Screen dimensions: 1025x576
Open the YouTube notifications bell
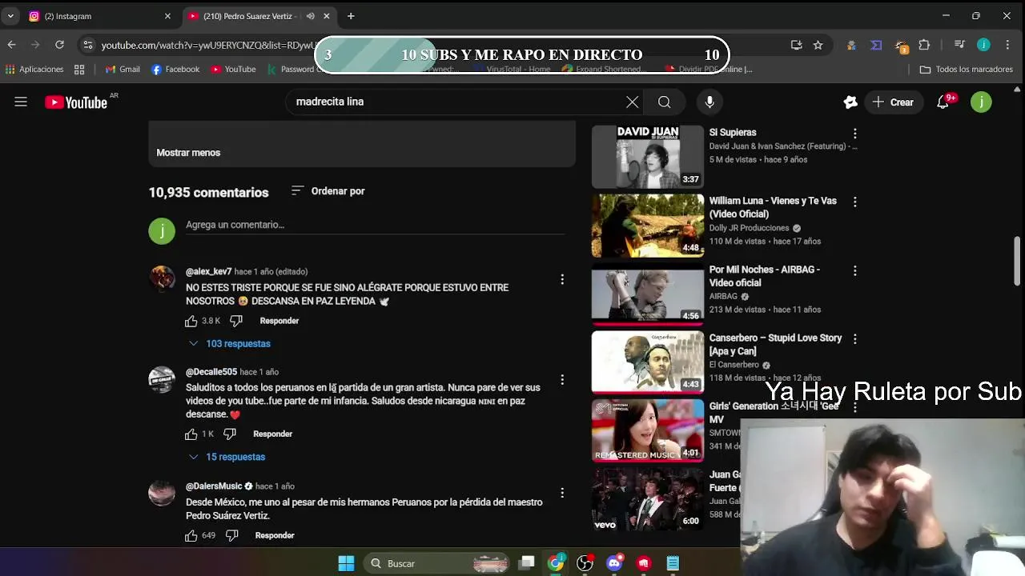(x=943, y=102)
